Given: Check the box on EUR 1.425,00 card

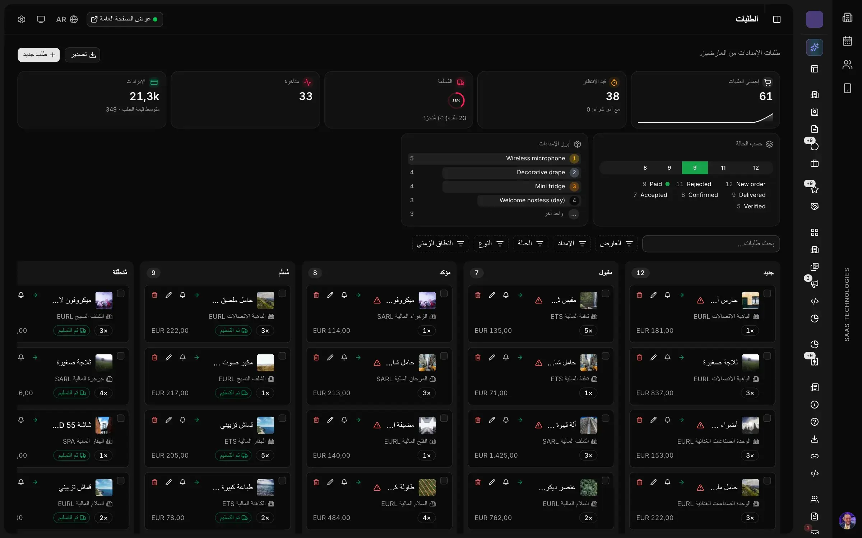Looking at the screenshot, I should point(605,418).
